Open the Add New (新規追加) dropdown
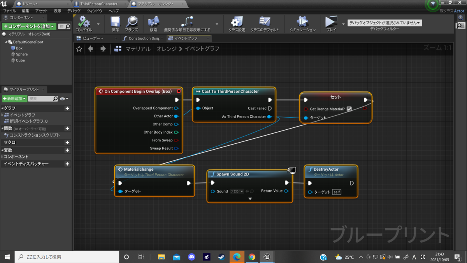Viewport: 467px width, 263px height. pos(15,99)
